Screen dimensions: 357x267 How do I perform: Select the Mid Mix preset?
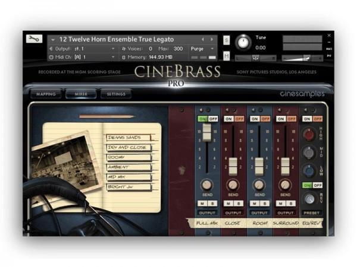pyautogui.click(x=129, y=177)
